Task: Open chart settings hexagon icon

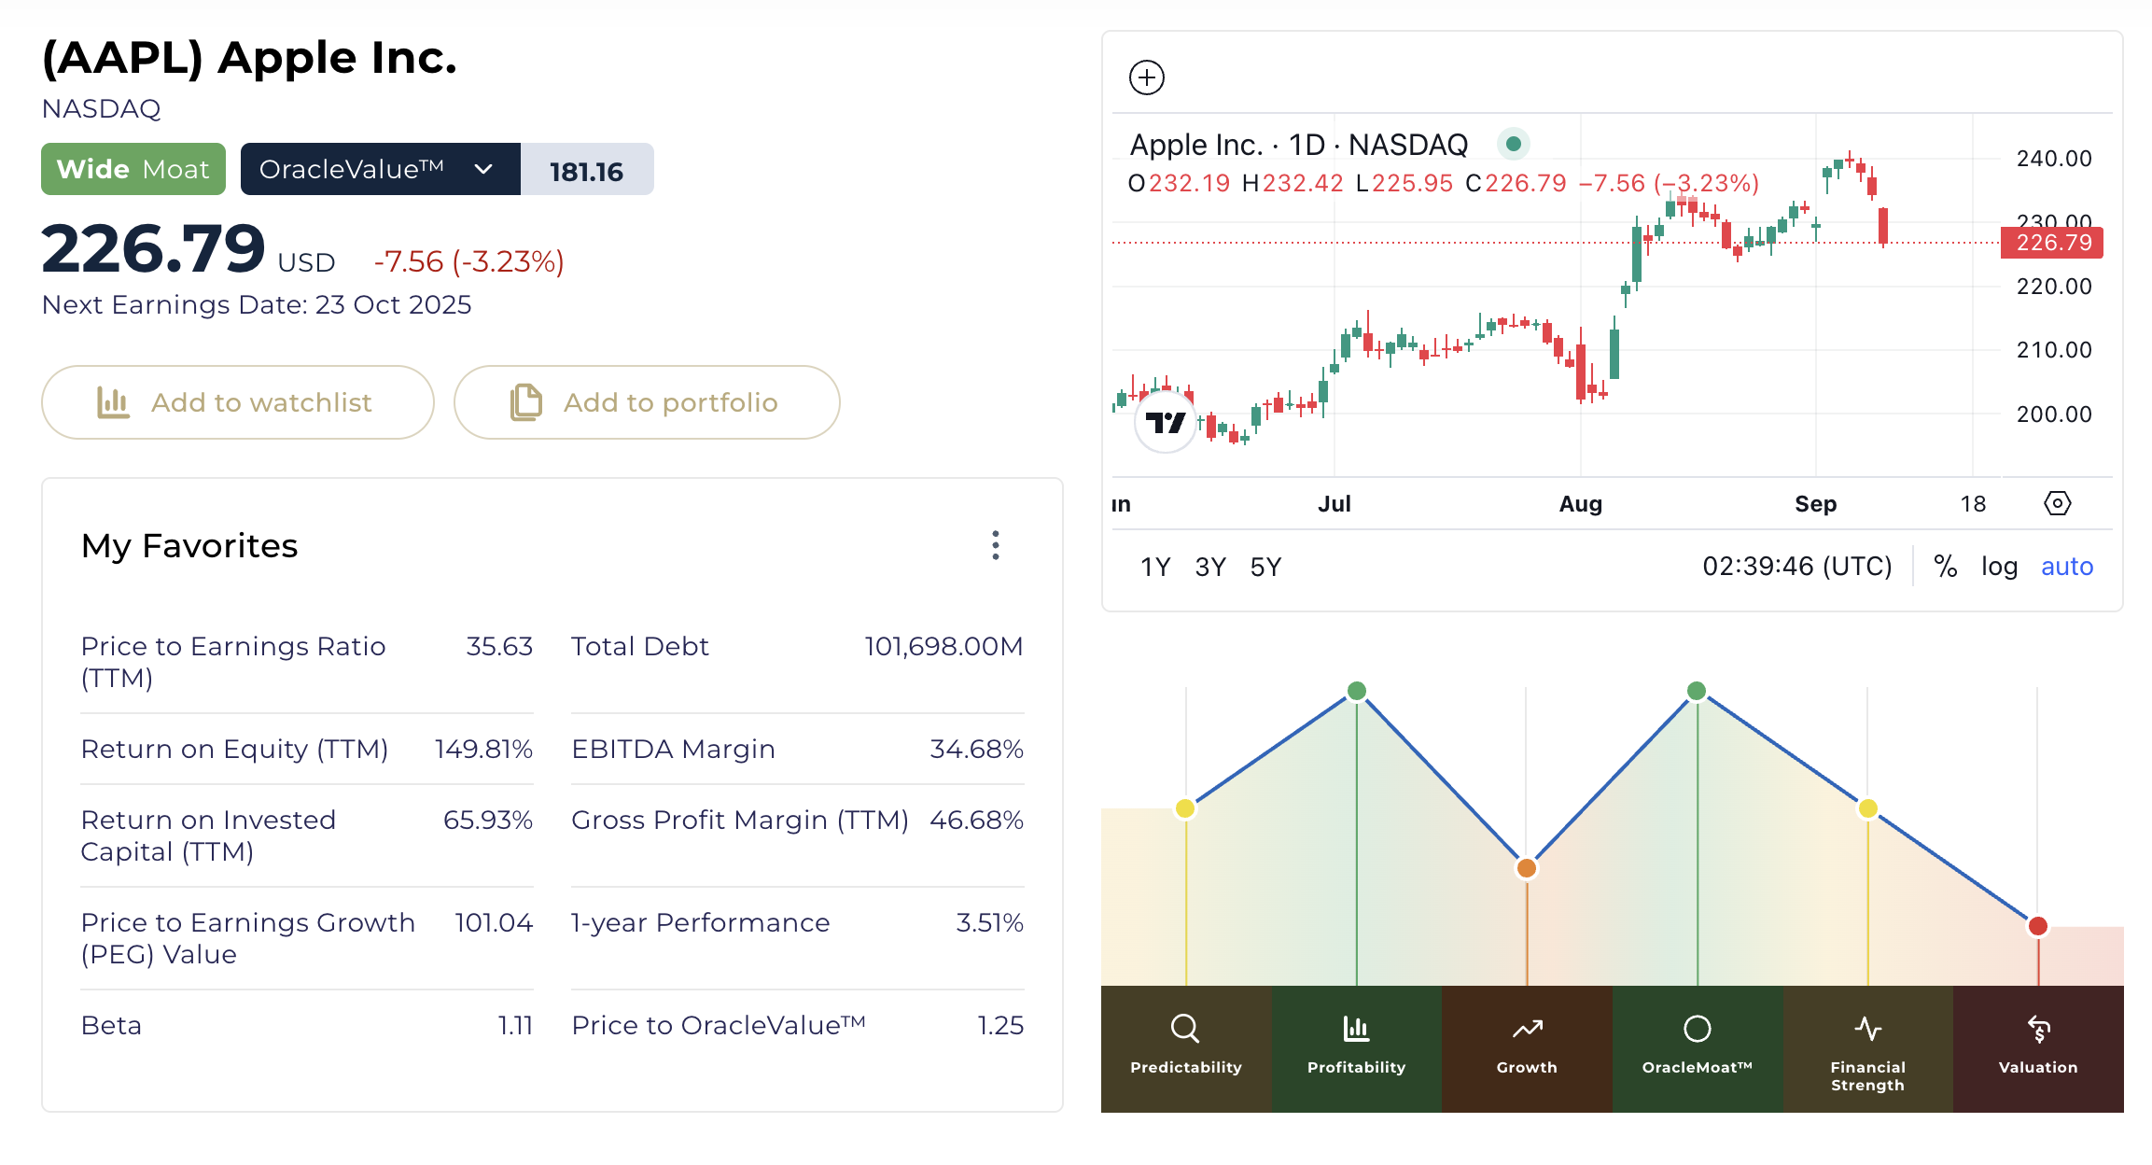Action: click(x=2057, y=503)
